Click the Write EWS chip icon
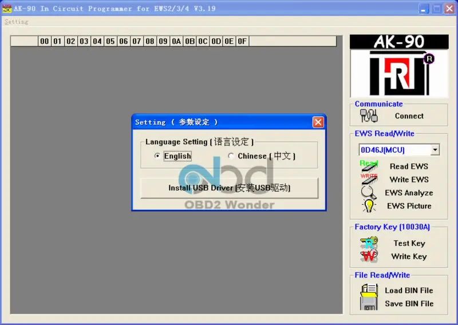 [369, 179]
